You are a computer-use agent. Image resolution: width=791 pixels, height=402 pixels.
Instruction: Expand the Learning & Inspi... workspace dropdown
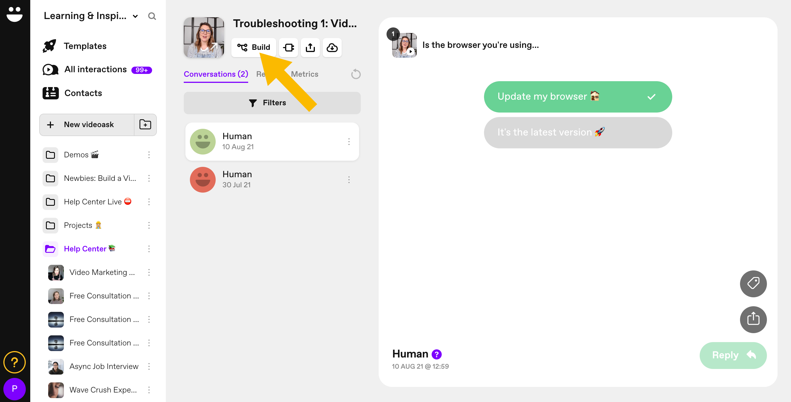point(135,16)
